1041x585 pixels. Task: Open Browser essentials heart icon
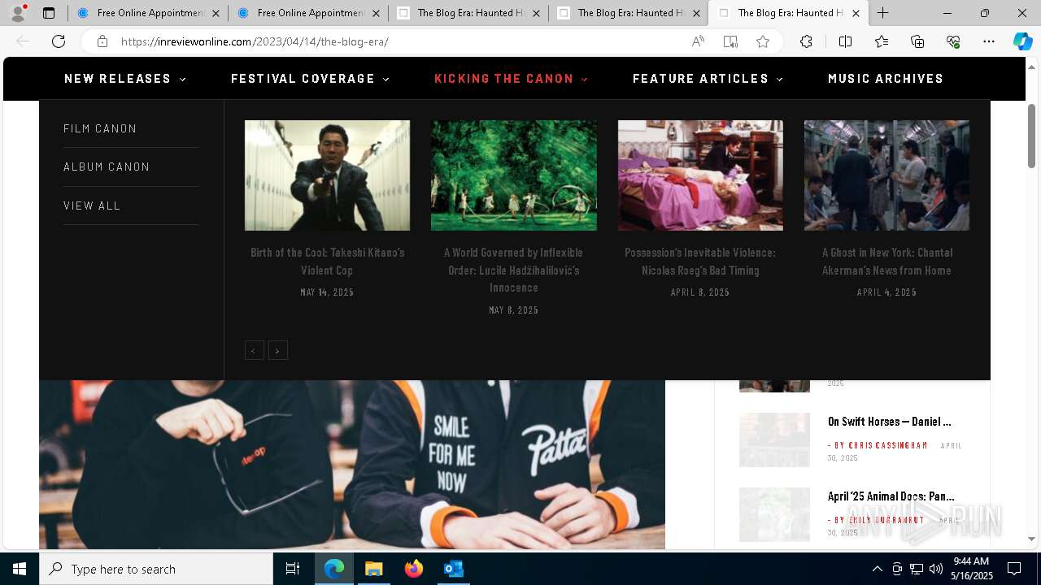[953, 41]
